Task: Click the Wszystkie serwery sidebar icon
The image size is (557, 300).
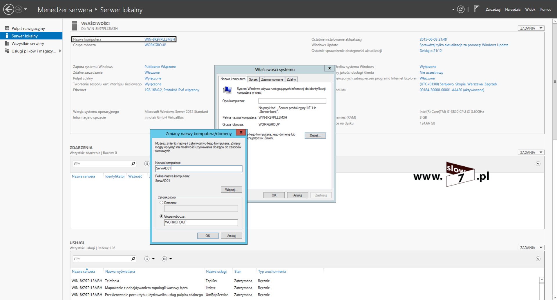Action: point(7,43)
